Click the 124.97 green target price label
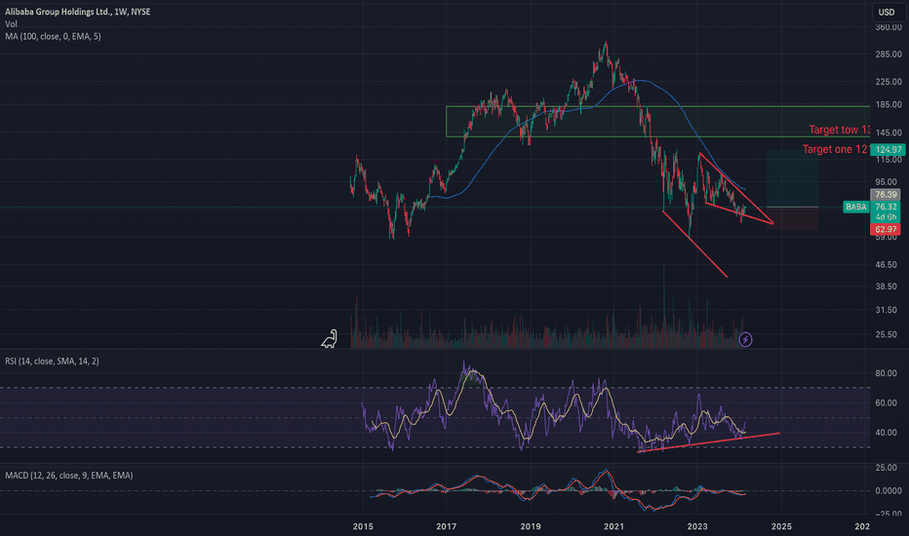The image size is (909, 536). (888, 149)
